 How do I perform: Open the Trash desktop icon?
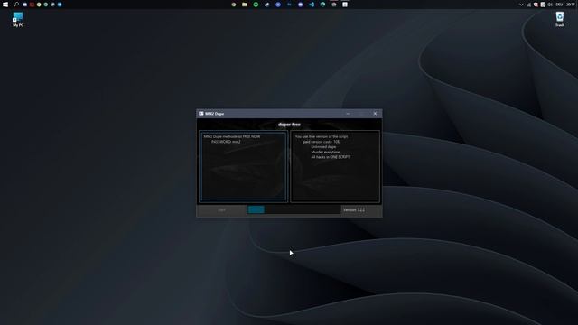pos(560,19)
